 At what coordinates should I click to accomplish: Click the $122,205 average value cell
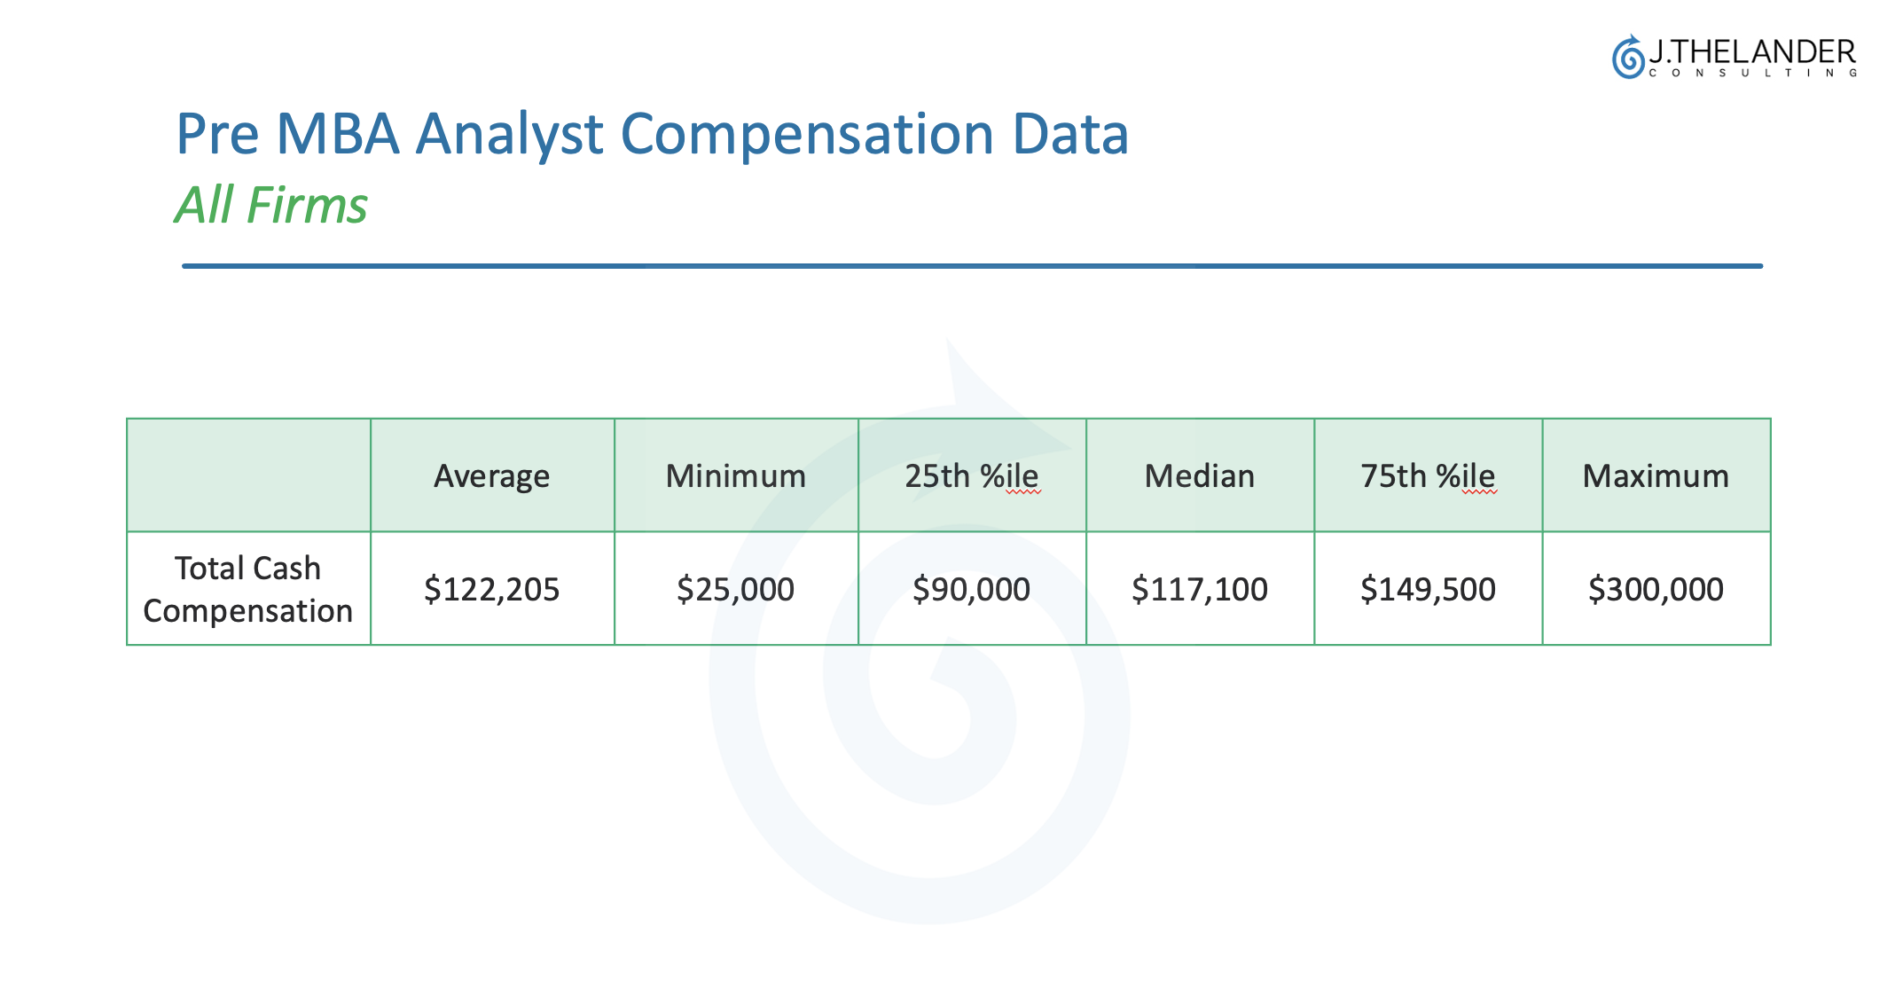point(491,589)
